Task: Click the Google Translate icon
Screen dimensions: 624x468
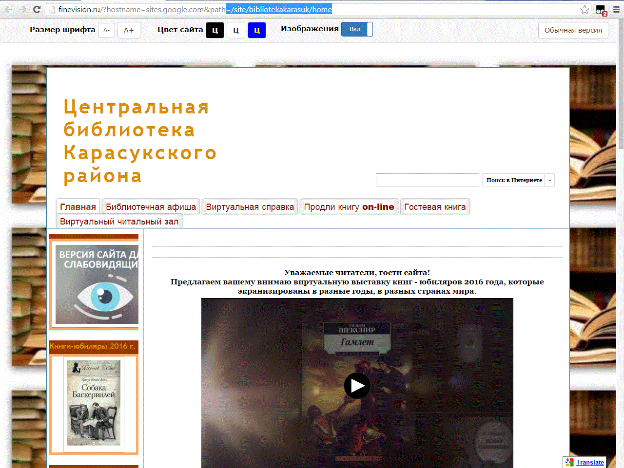Action: 569,462
